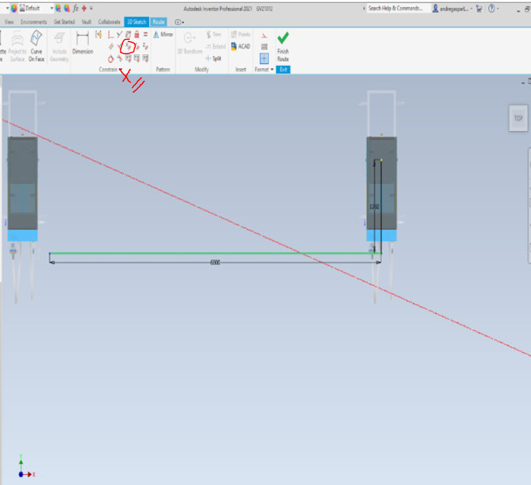531x485 pixels.
Task: Click the TOP face of the ViewCube
Action: tap(518, 119)
